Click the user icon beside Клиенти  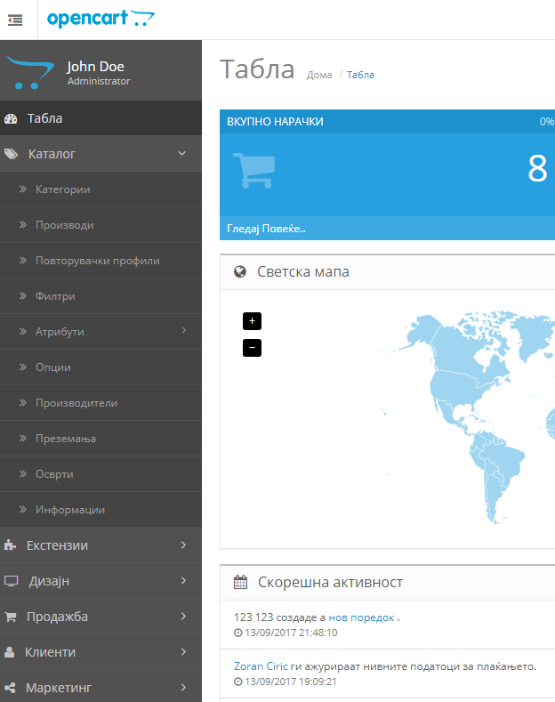point(10,652)
